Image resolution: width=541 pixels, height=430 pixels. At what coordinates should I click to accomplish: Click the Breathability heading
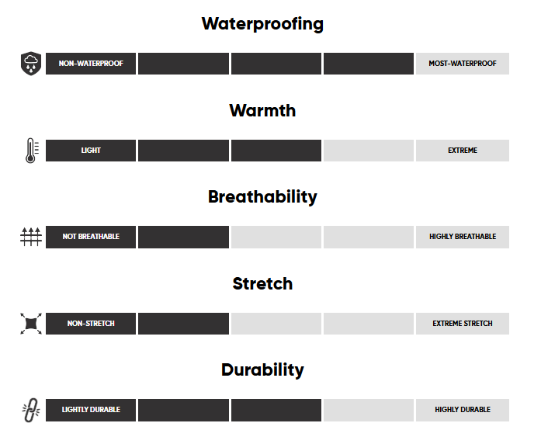[262, 197]
